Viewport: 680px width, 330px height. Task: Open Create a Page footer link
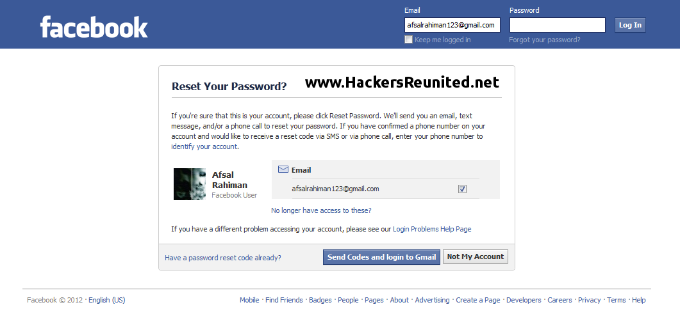(x=477, y=300)
